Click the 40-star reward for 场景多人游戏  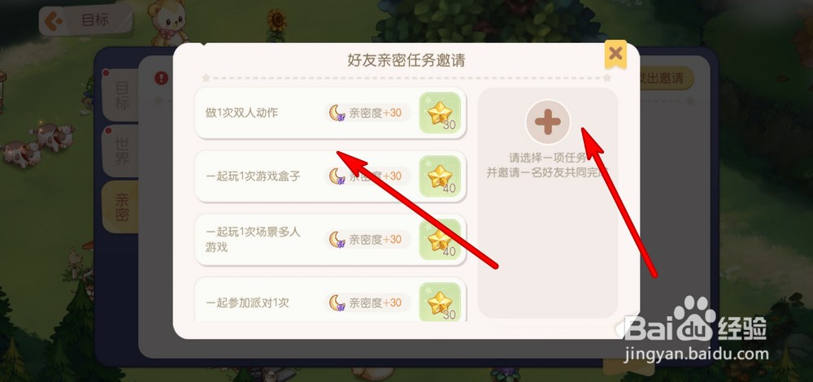pyautogui.click(x=440, y=240)
